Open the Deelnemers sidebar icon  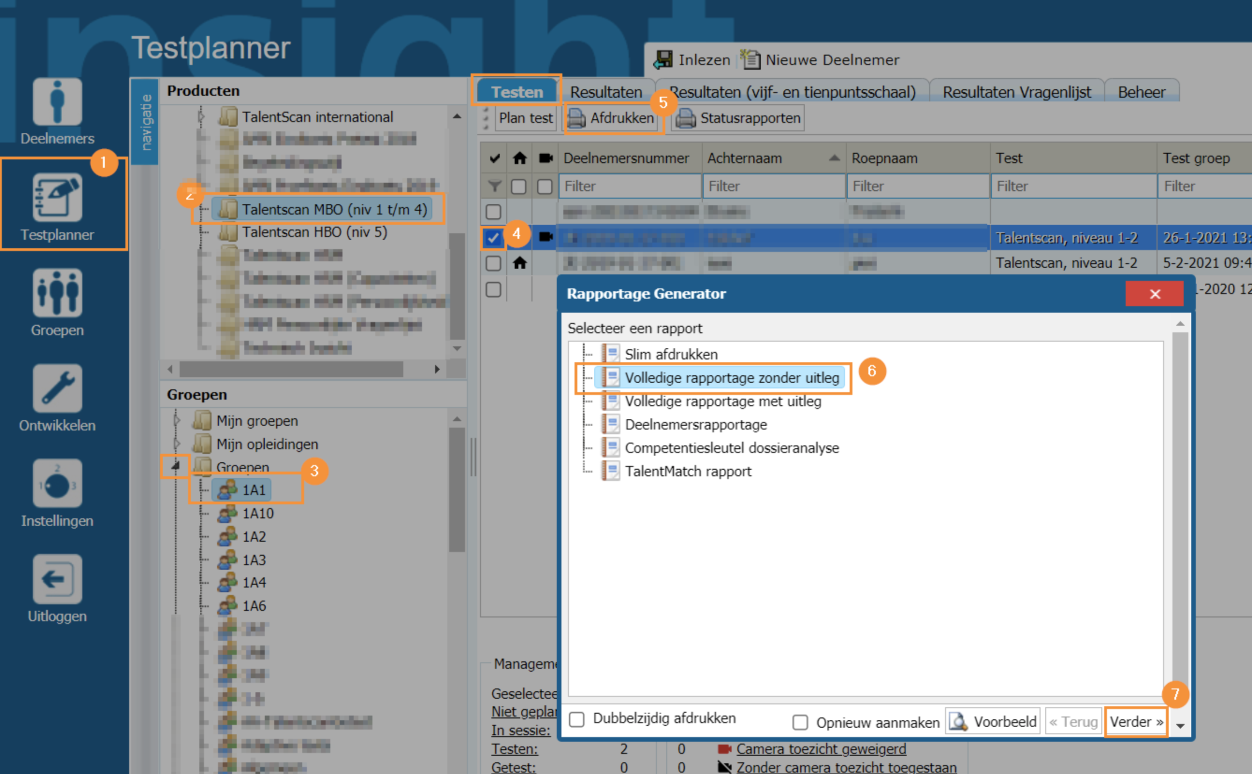(57, 101)
